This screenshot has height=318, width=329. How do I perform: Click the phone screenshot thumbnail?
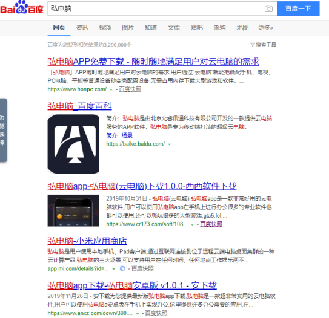(x=73, y=210)
